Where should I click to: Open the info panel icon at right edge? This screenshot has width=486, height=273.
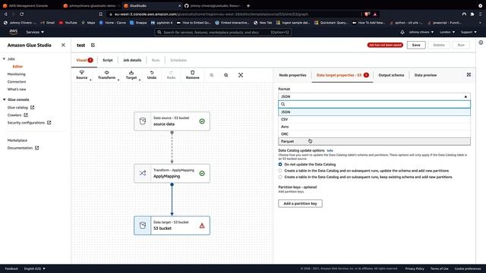point(481,42)
